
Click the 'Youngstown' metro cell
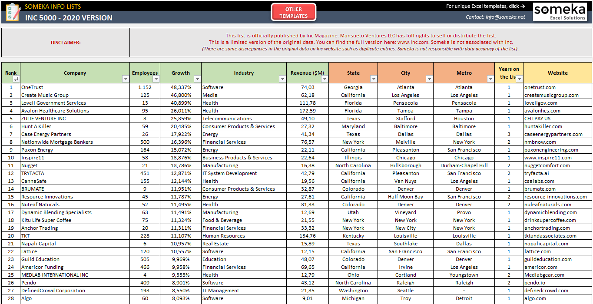coord(464,275)
